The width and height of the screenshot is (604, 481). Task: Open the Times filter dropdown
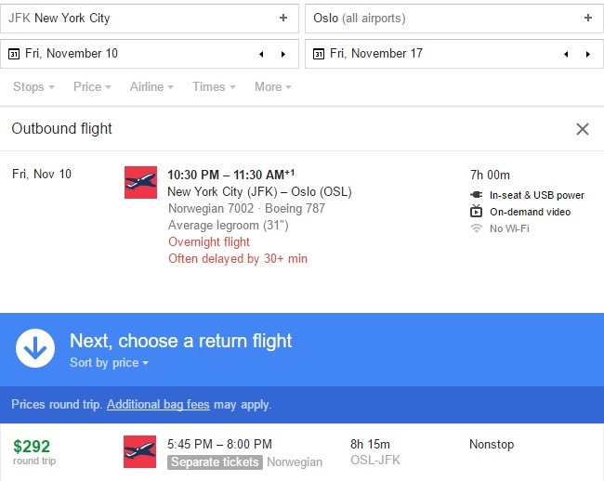(x=214, y=87)
